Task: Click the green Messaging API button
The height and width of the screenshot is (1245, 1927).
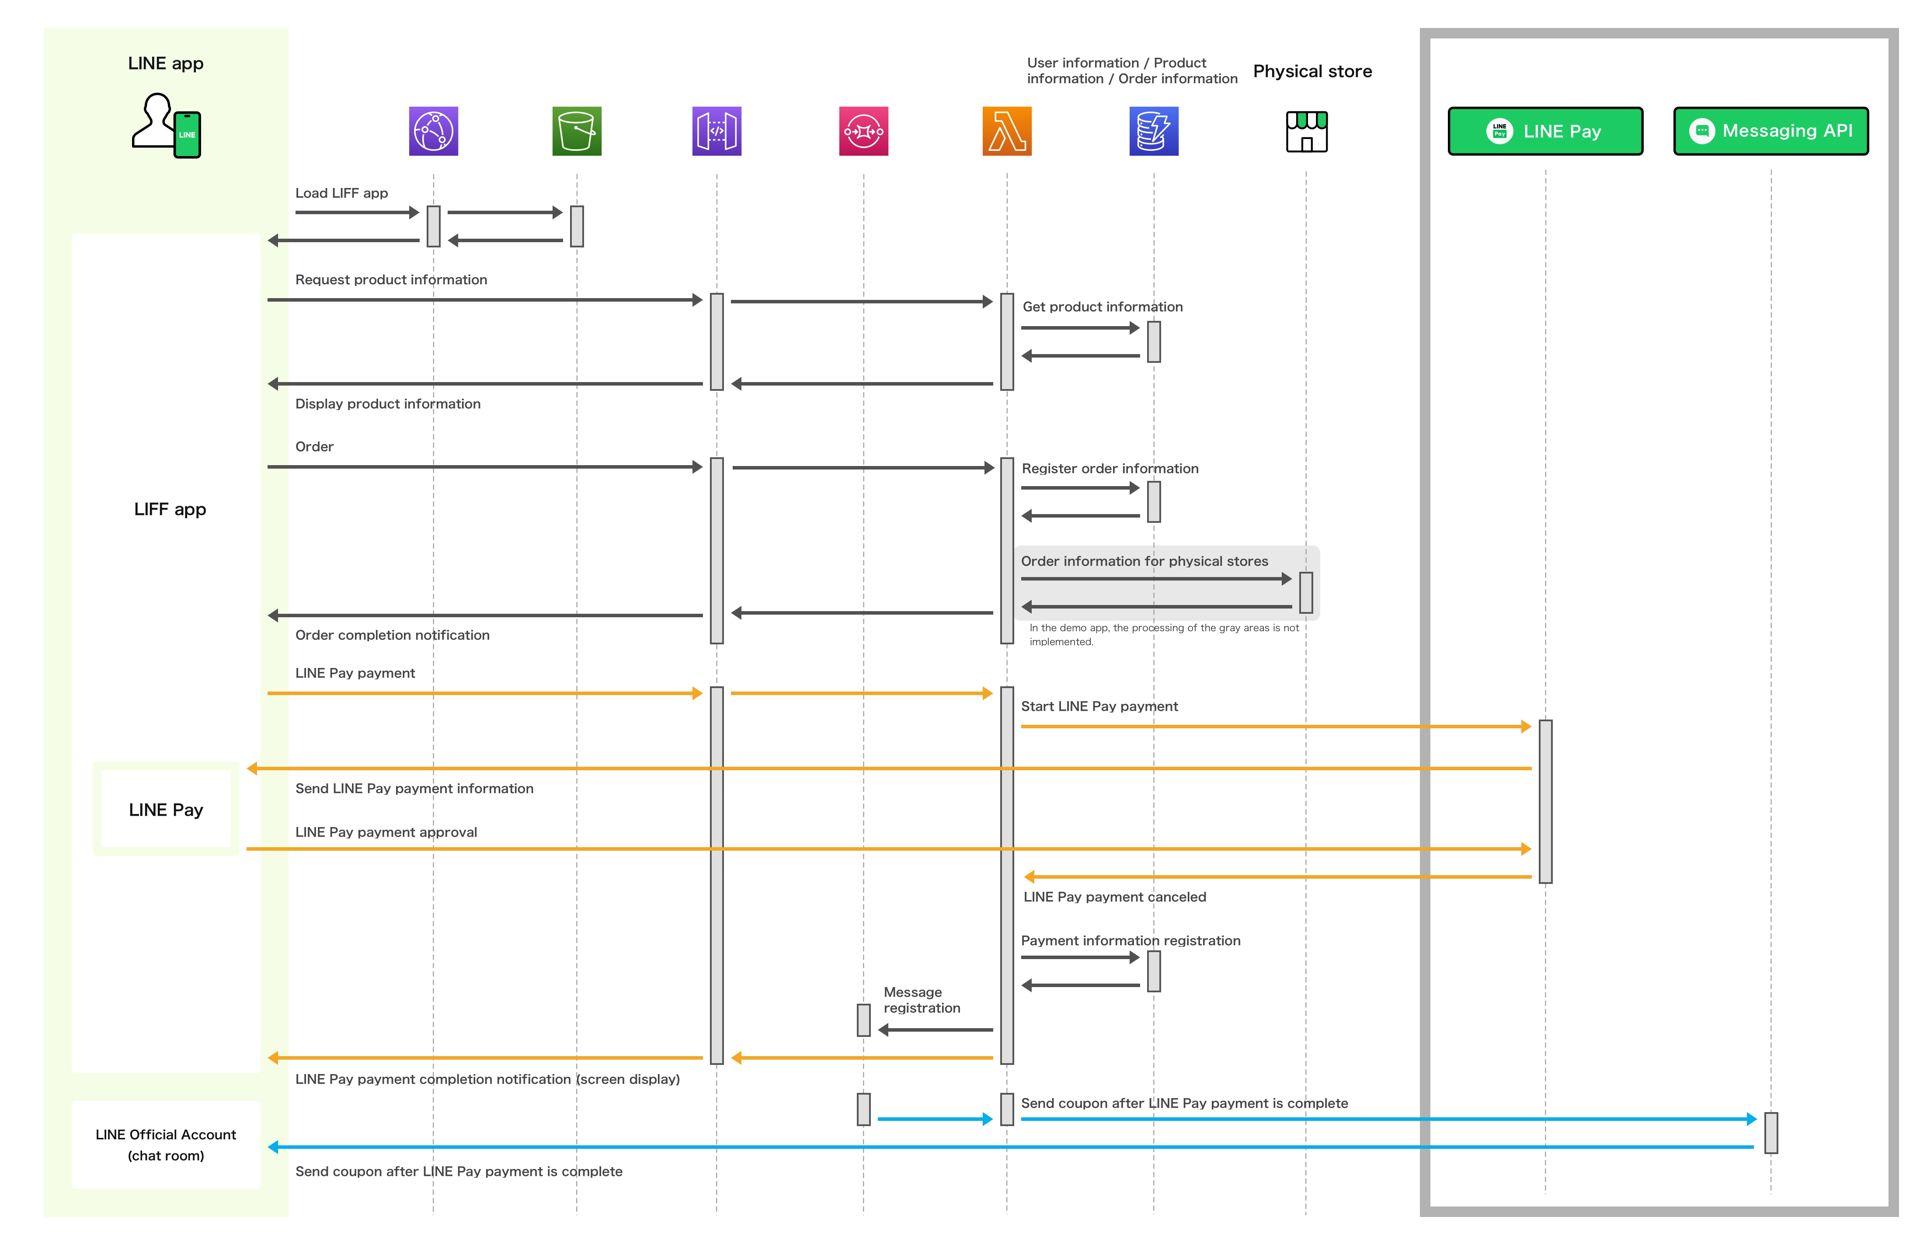Action: 1770,131
